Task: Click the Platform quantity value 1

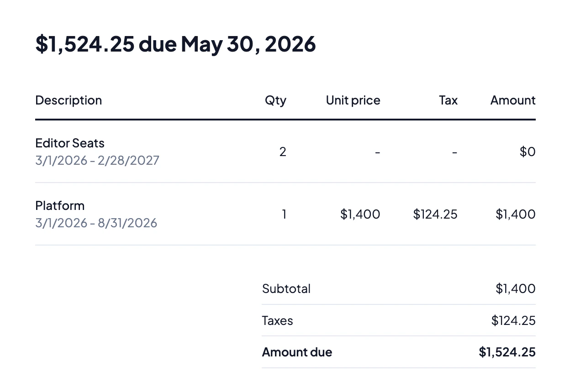Action: [x=284, y=214]
